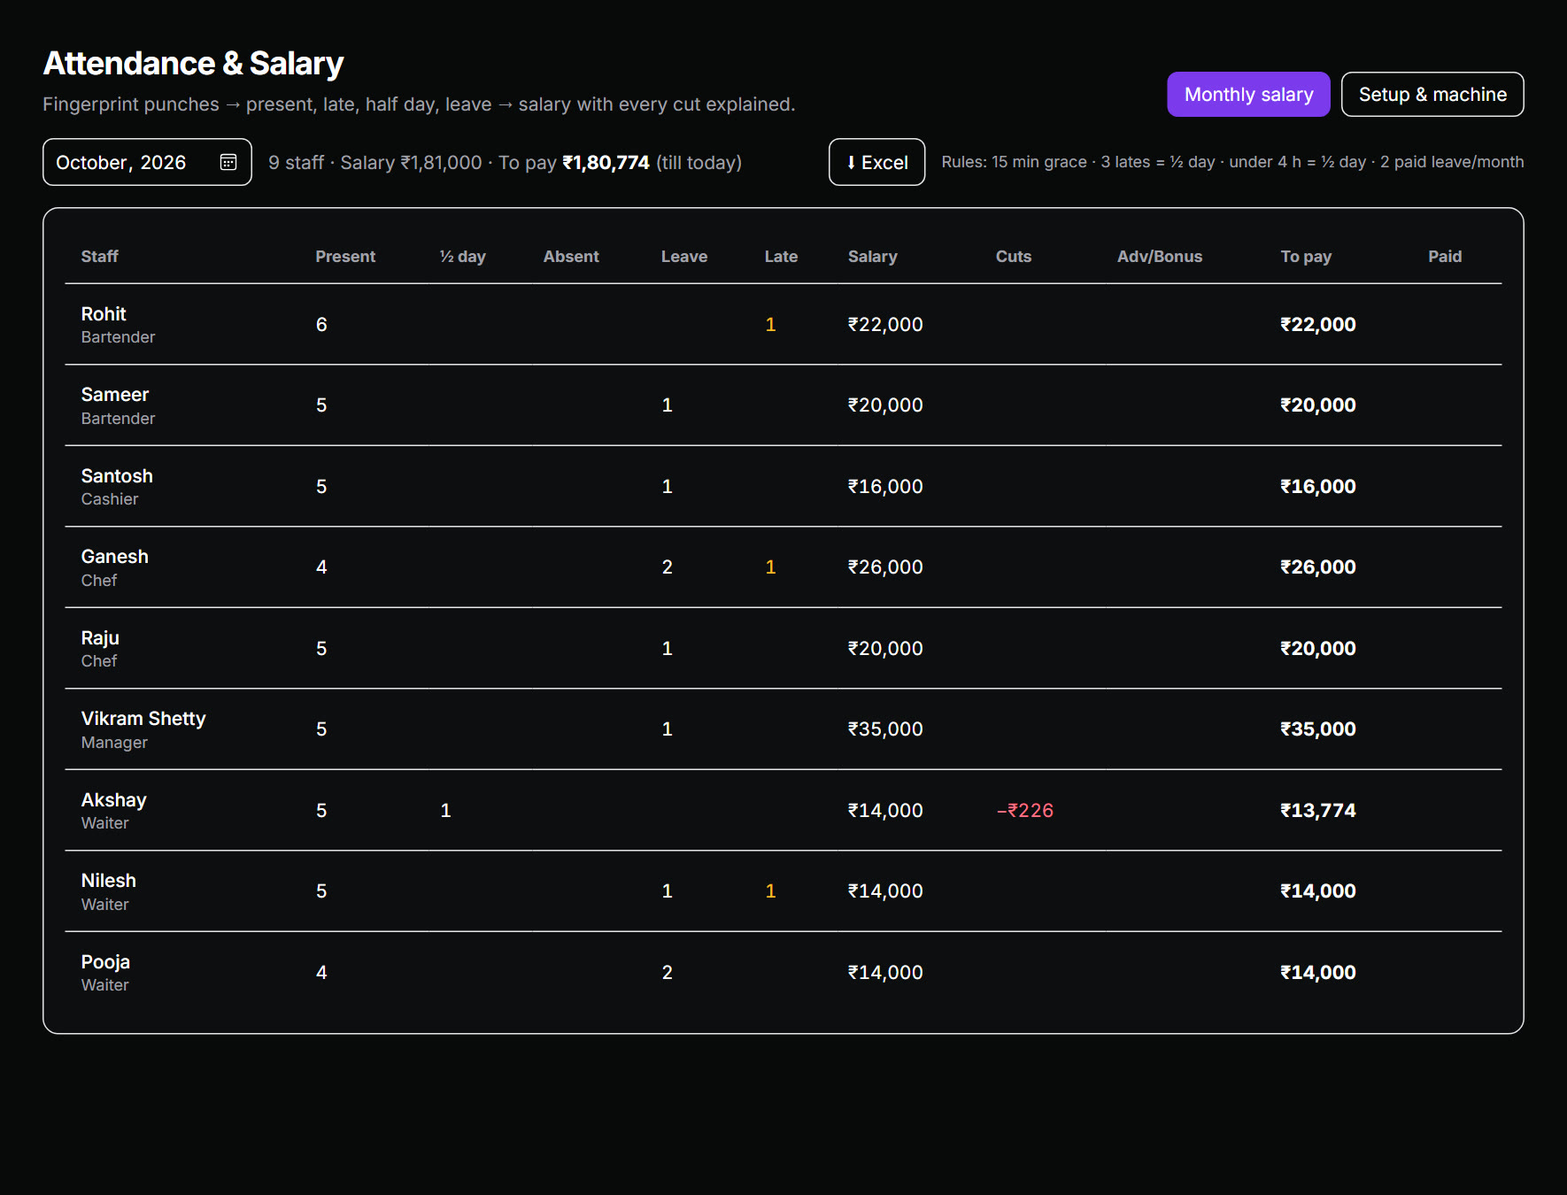Click the Present column header
Viewport: 1567px width, 1195px height.
click(345, 257)
